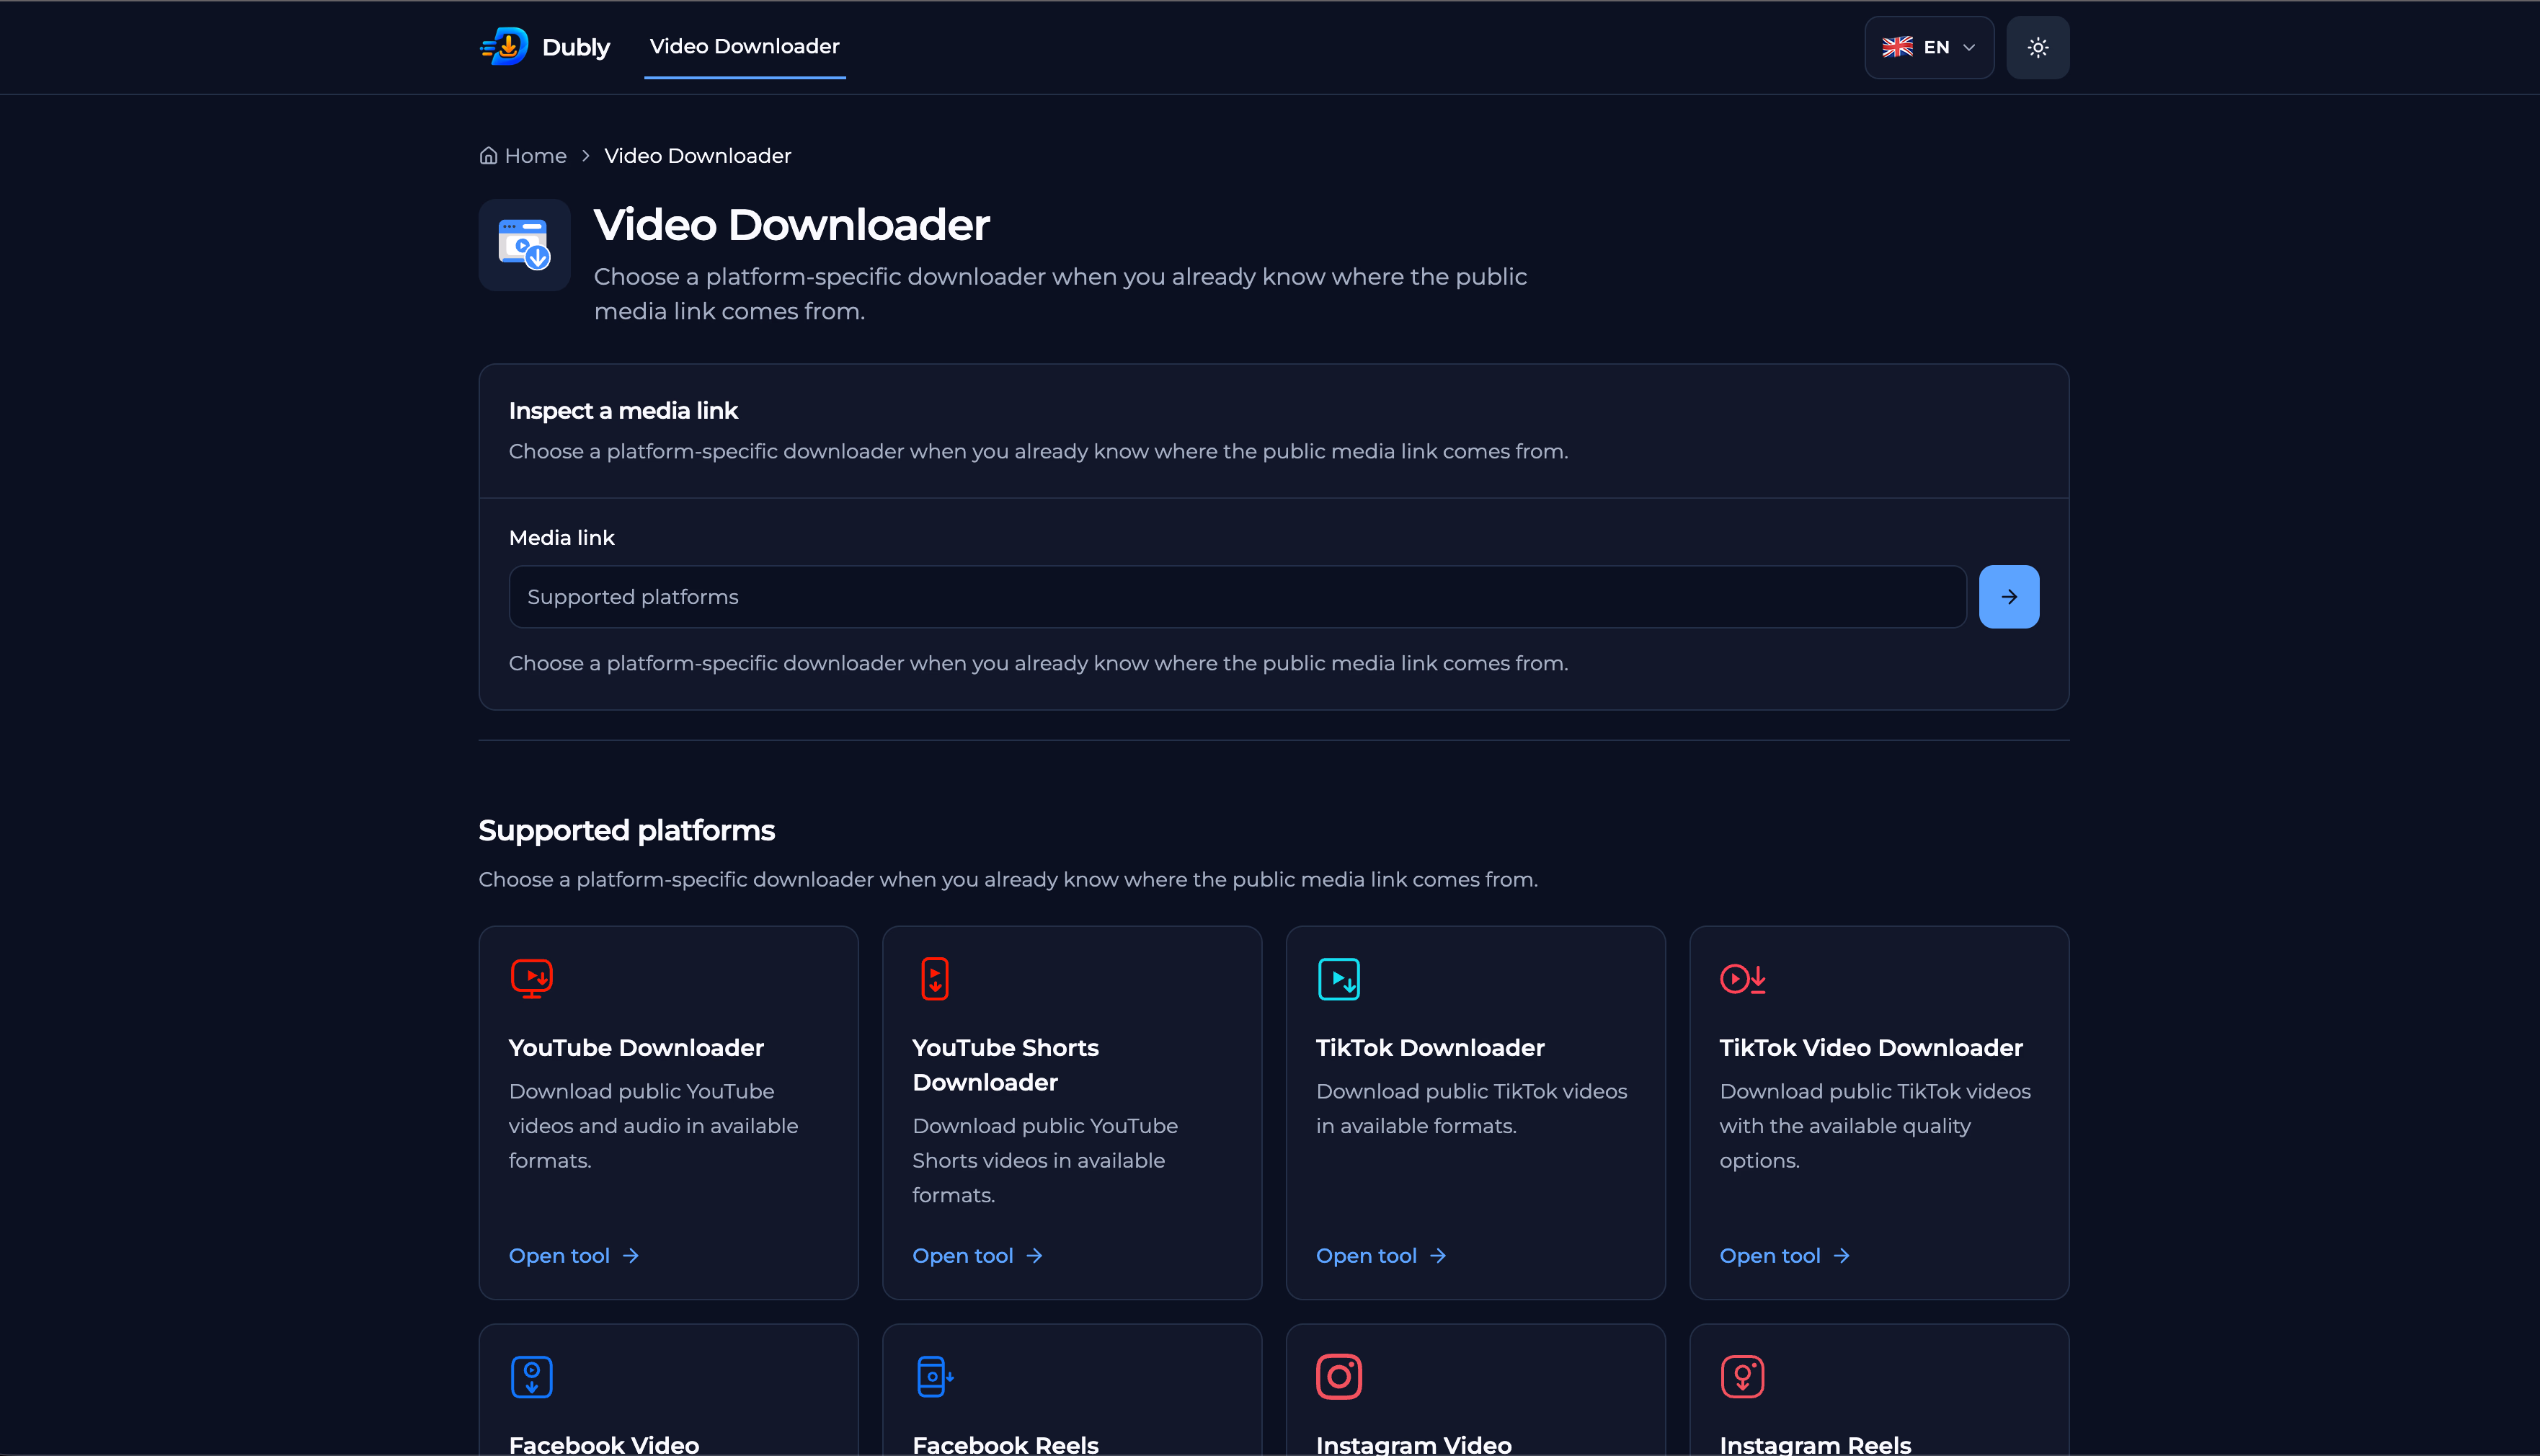Click into the Media link input field
Viewport: 2540px width, 1456px height.
coord(1237,597)
